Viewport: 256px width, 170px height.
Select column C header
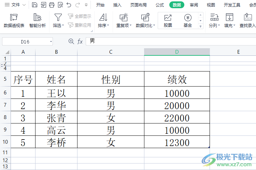[111, 52]
